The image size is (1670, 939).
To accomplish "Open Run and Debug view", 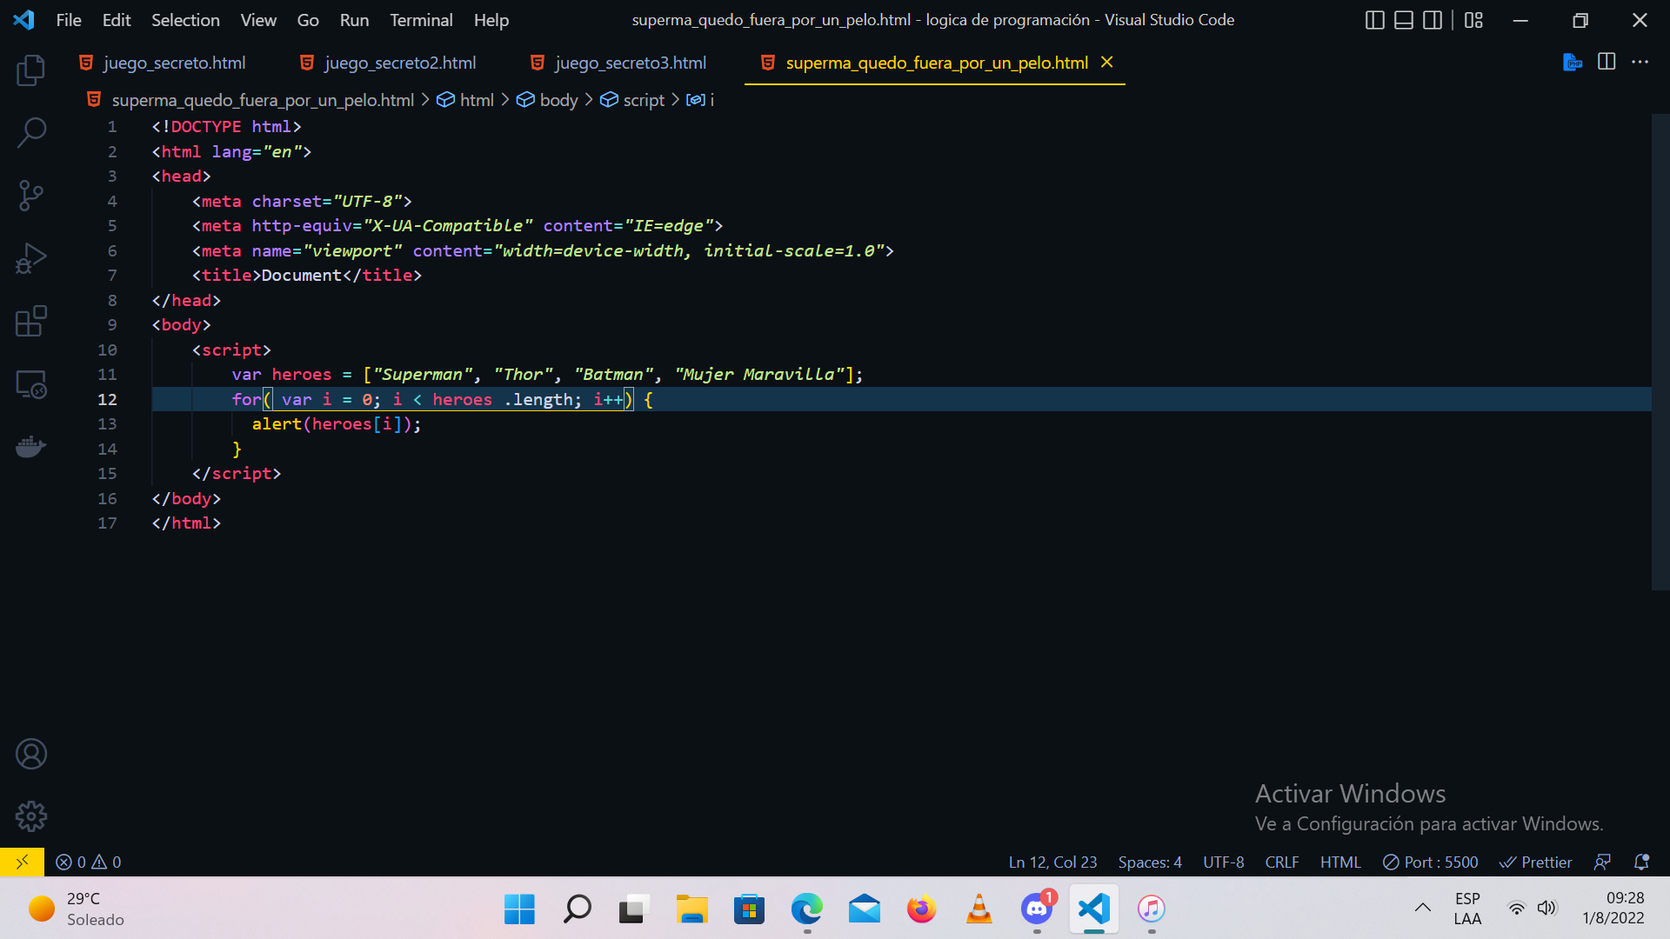I will pyautogui.click(x=31, y=258).
